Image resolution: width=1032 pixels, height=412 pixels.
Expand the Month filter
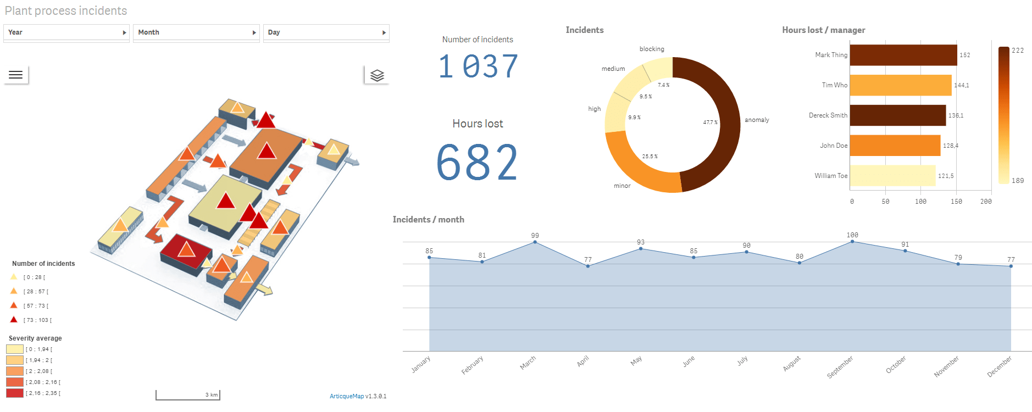(196, 32)
